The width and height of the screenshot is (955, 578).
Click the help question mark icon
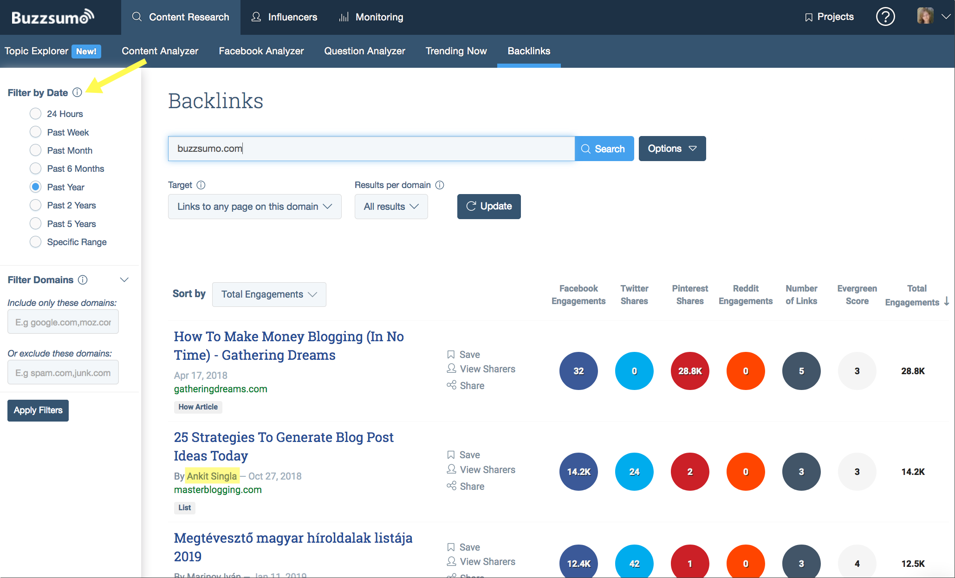click(885, 16)
